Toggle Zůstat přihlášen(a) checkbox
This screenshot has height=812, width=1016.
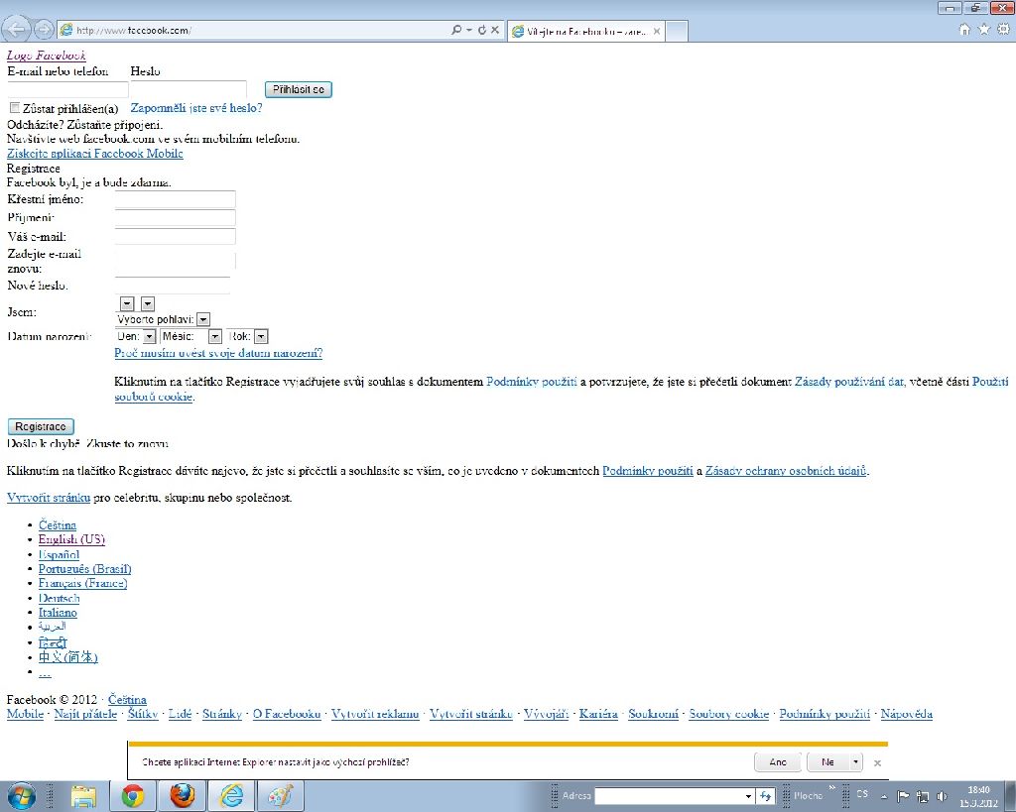click(x=14, y=107)
